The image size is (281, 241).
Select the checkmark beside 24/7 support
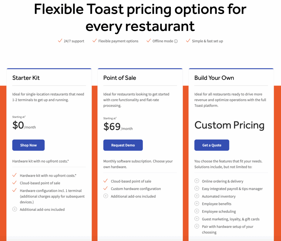coord(60,40)
